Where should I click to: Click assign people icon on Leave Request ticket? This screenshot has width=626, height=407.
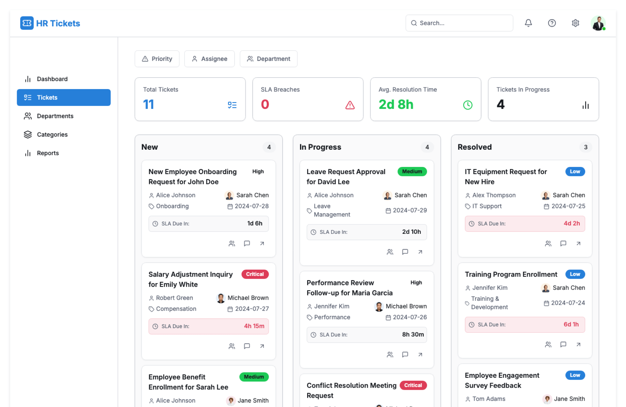(390, 252)
